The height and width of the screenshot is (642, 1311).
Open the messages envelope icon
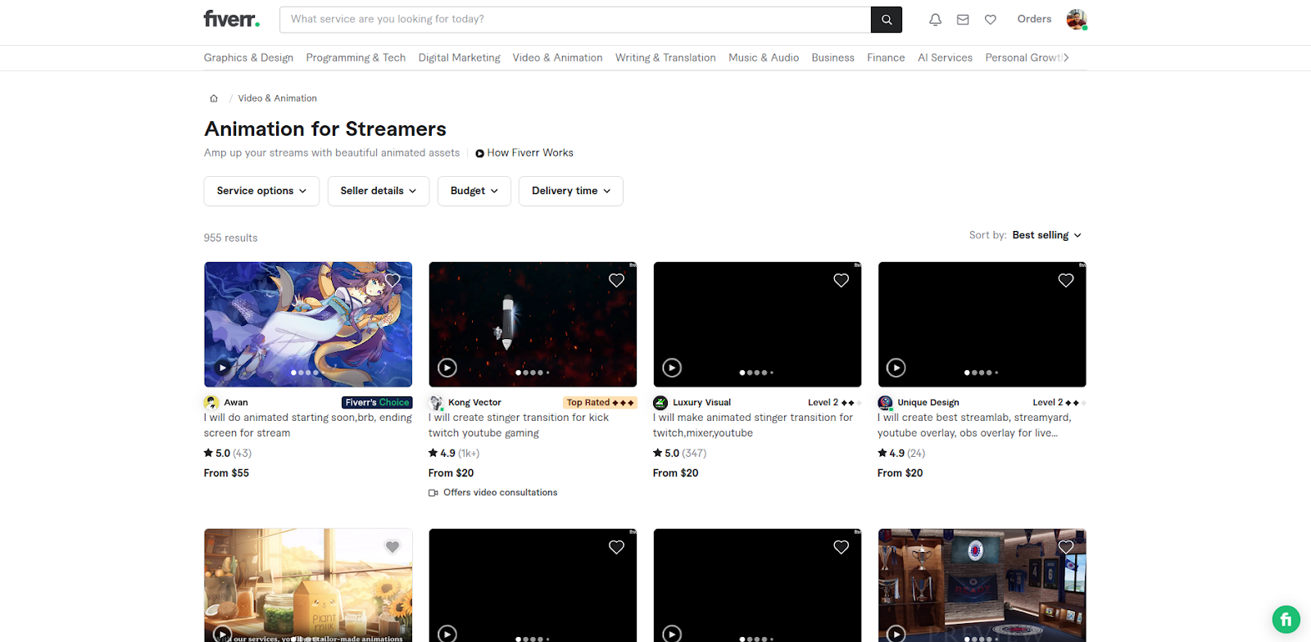tap(963, 20)
